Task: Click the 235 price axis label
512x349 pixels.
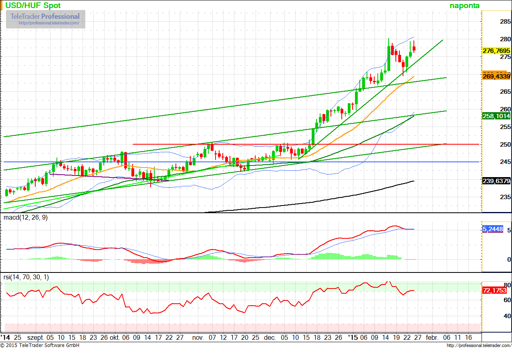Action: (x=505, y=197)
